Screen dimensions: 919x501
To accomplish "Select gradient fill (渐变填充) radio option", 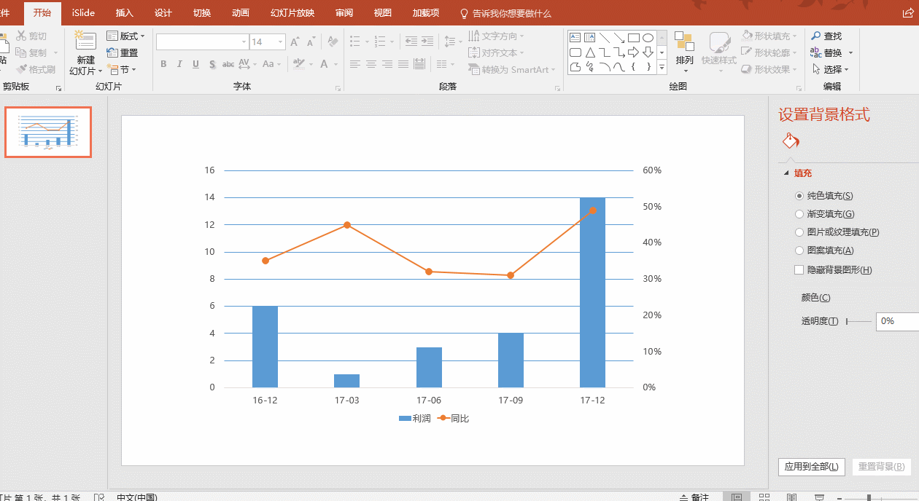I will [799, 214].
